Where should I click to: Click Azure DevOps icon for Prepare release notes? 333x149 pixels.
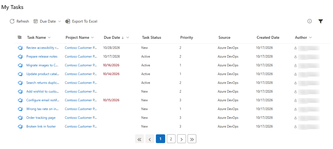coord(20,56)
